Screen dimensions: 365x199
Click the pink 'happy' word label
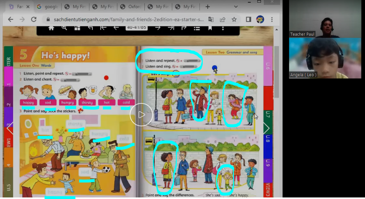[x=28, y=103]
